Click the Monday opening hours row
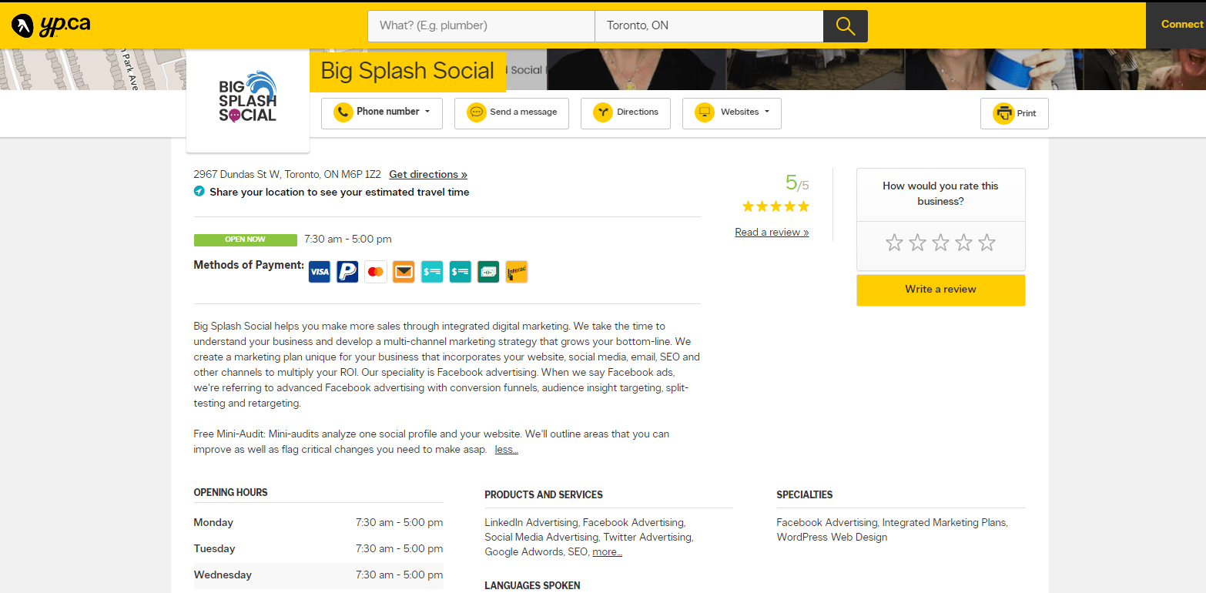This screenshot has width=1206, height=593. point(318,523)
